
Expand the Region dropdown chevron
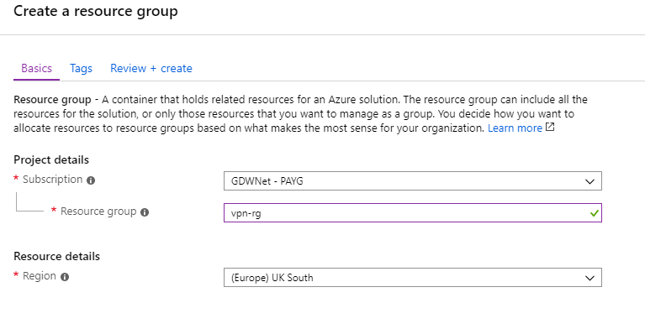tap(589, 278)
